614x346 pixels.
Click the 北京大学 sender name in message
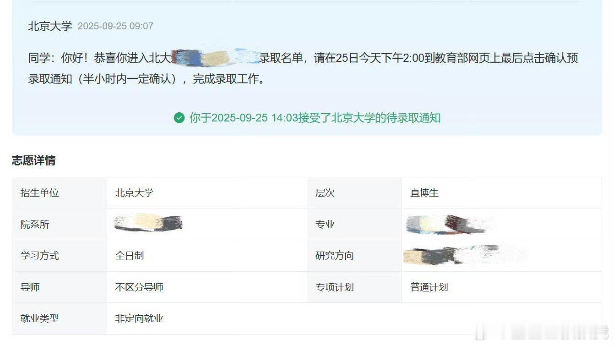click(x=50, y=26)
